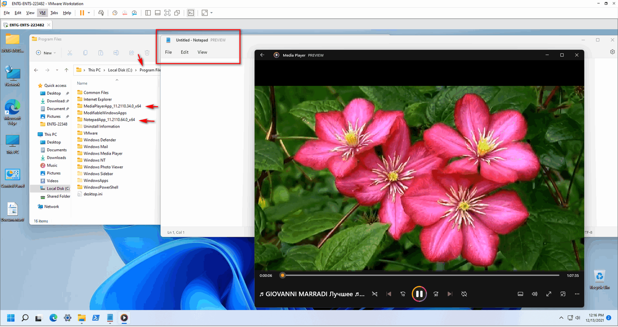Viewport: 618px width, 327px height.
Task: Toggle repeat mode in Media Player
Action: (464, 294)
